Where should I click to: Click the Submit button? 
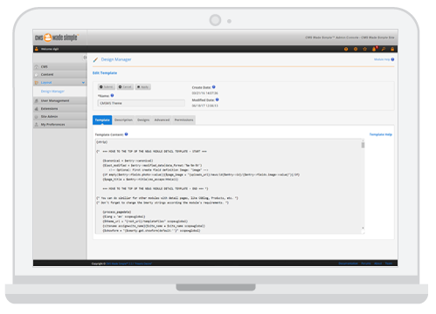coord(106,87)
